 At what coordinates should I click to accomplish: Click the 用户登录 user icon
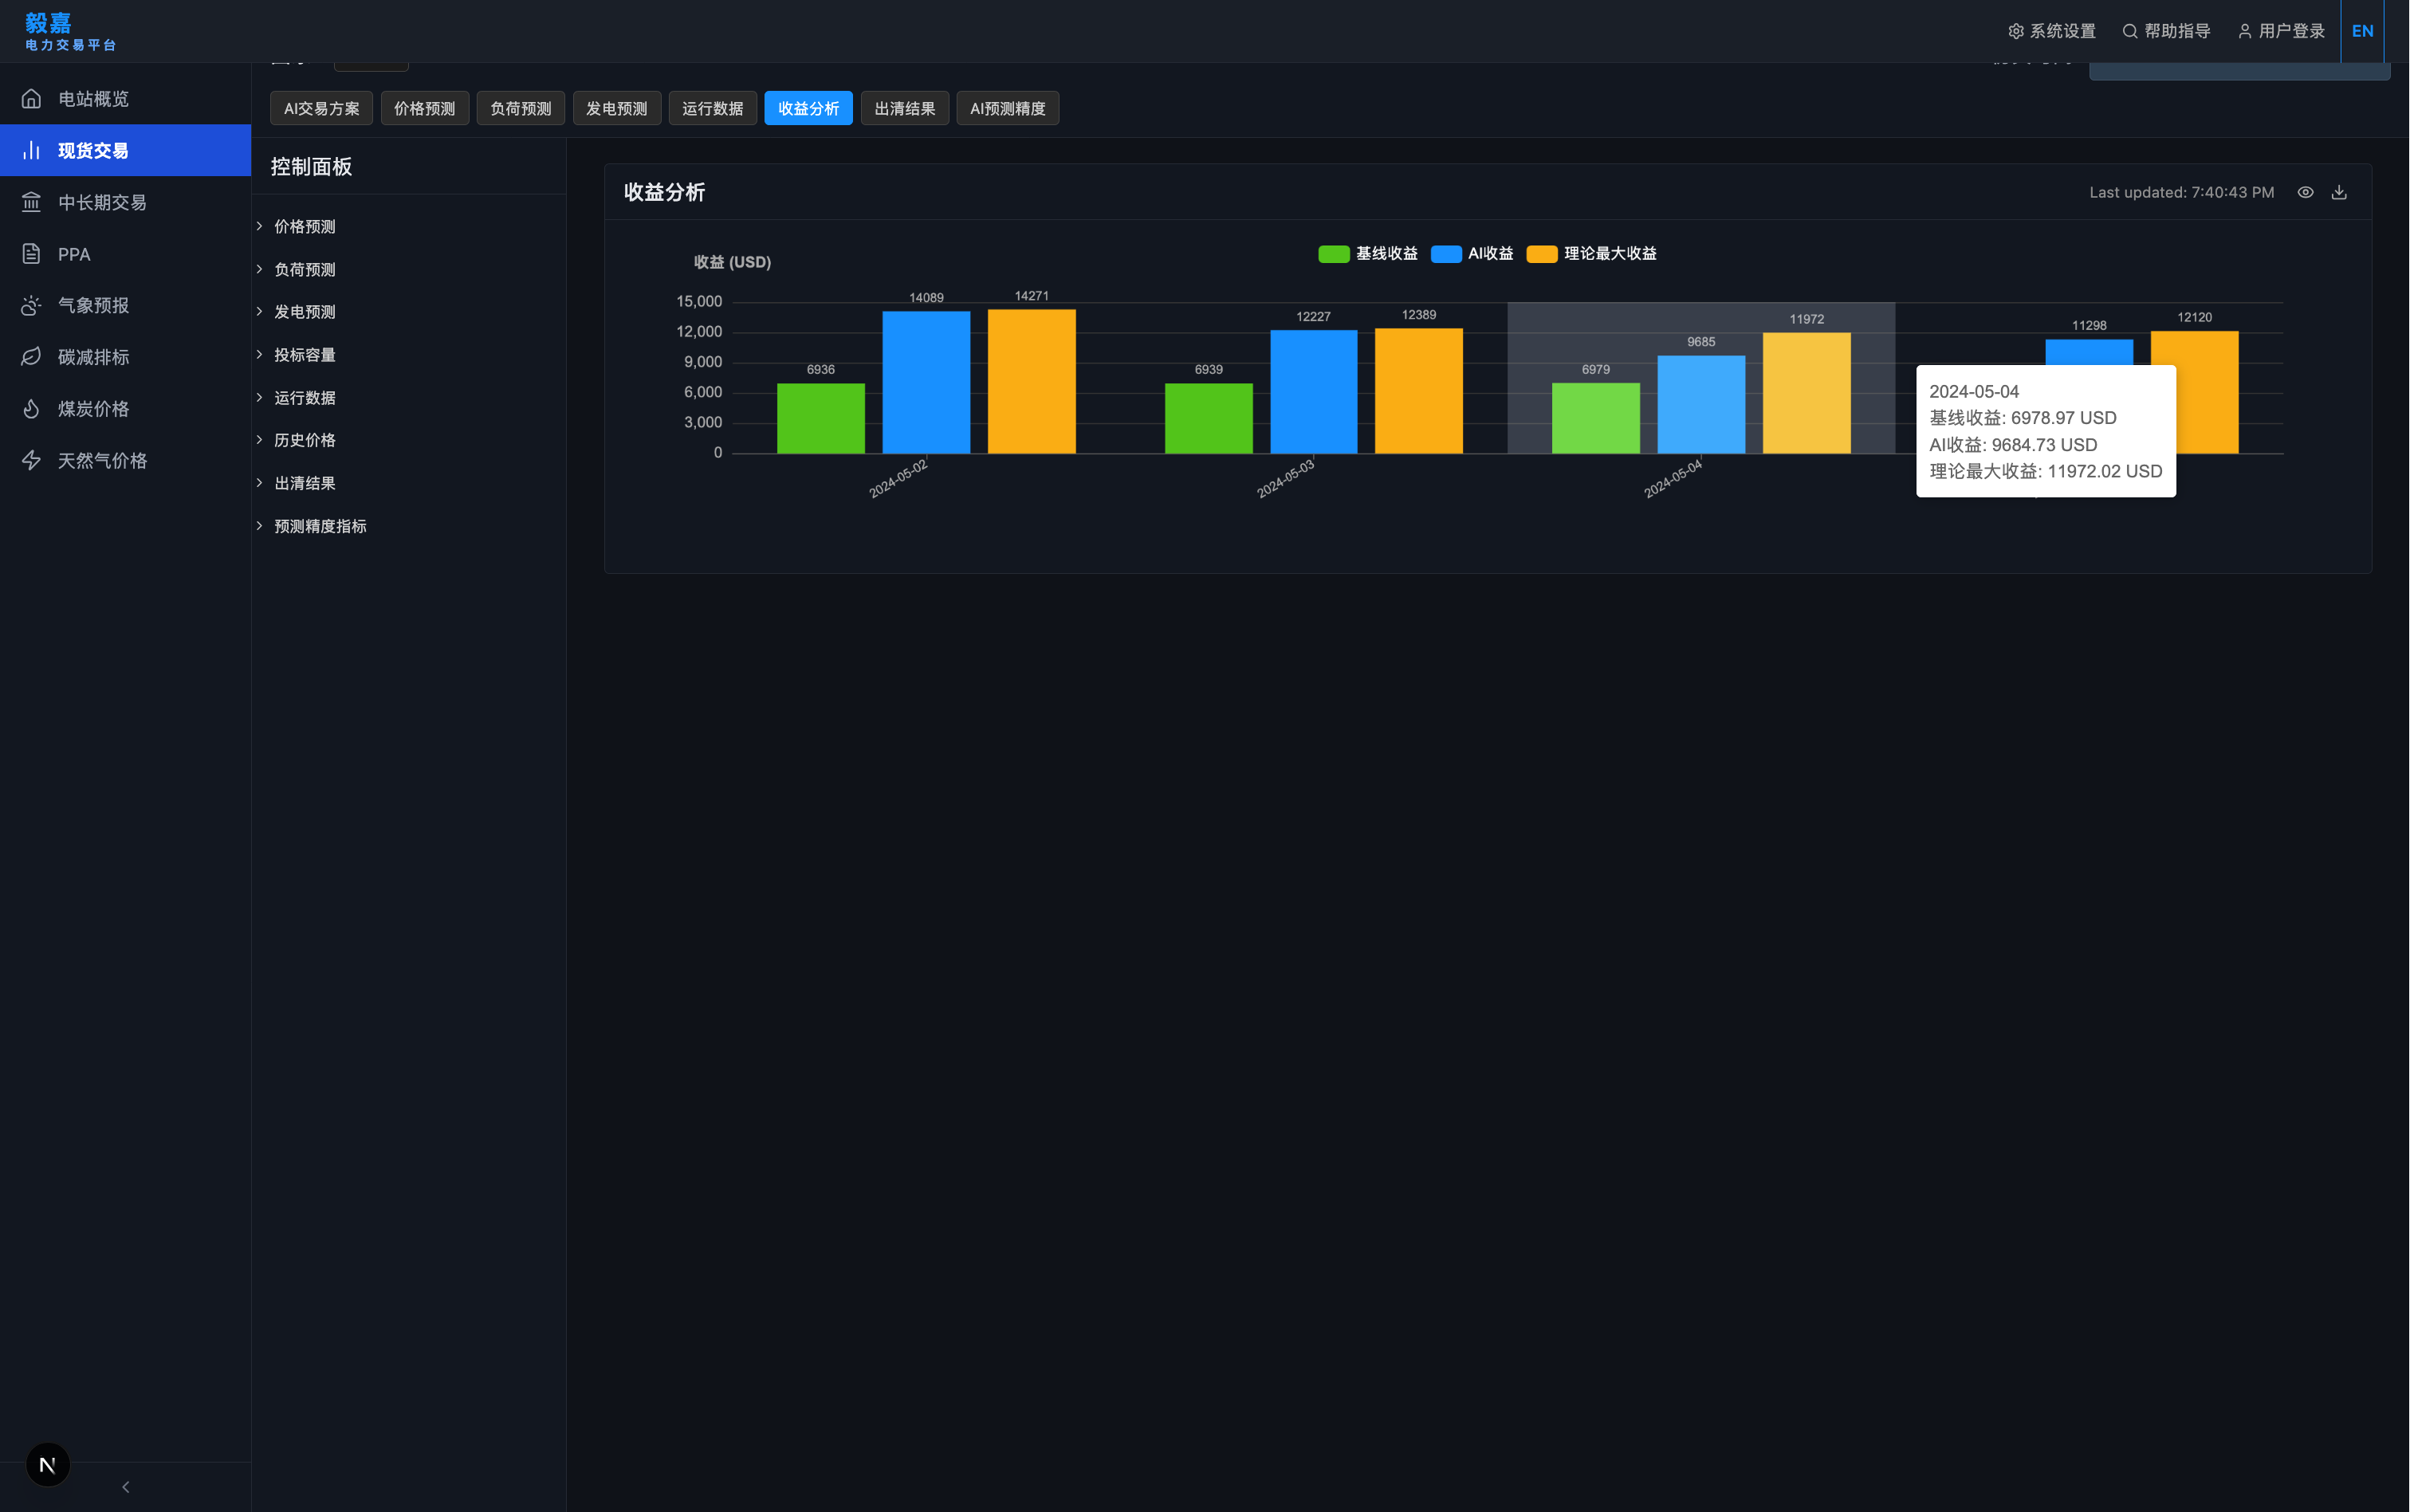click(2245, 31)
